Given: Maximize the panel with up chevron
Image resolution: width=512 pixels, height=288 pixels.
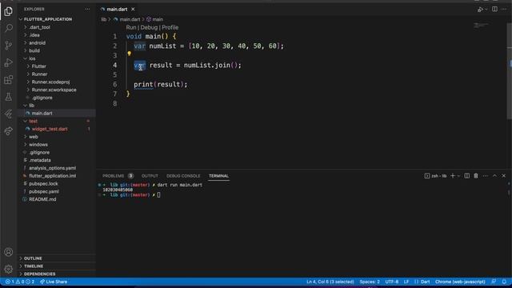Looking at the screenshot, I should 494,176.
